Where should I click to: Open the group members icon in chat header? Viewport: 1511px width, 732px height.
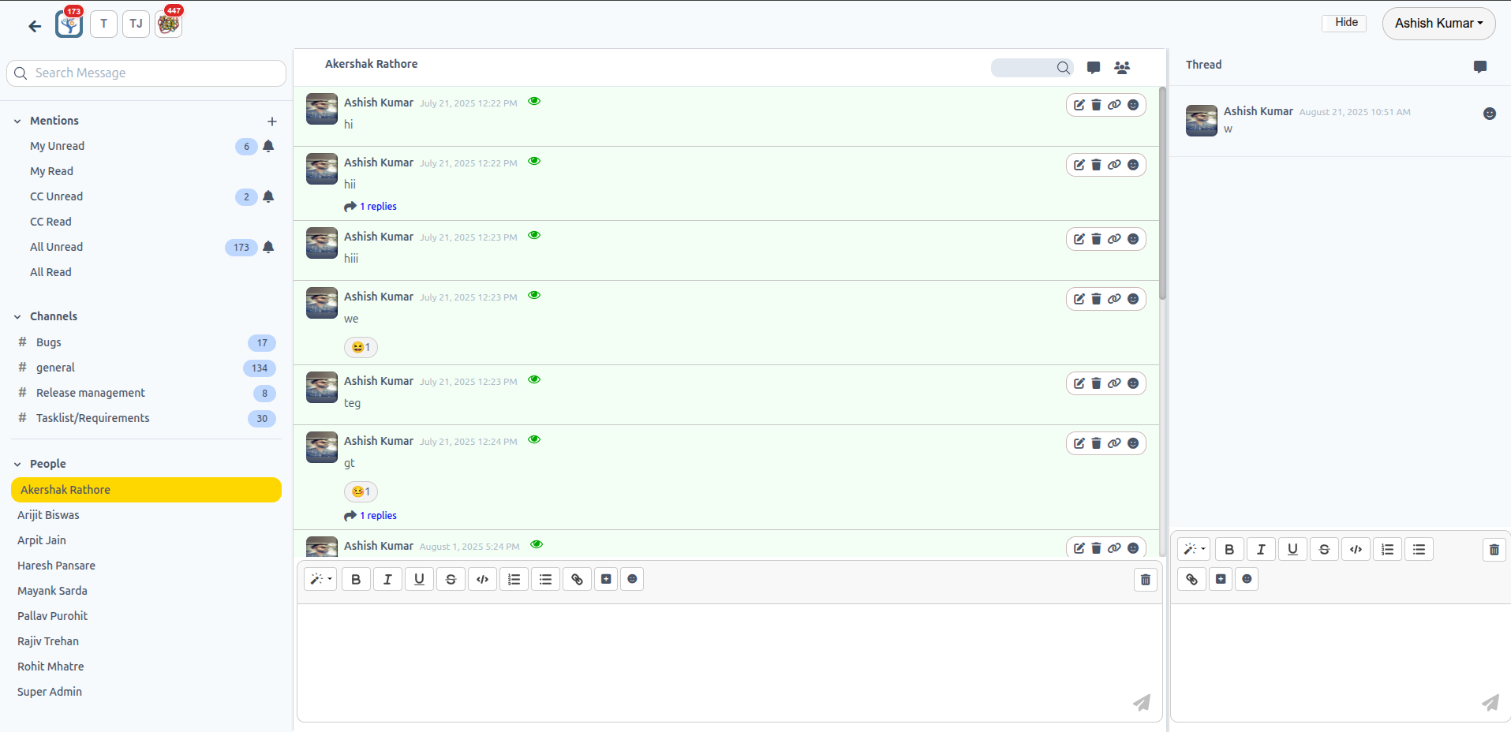1121,68
